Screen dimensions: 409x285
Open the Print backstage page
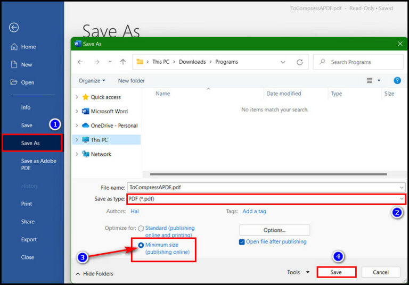[26, 204]
